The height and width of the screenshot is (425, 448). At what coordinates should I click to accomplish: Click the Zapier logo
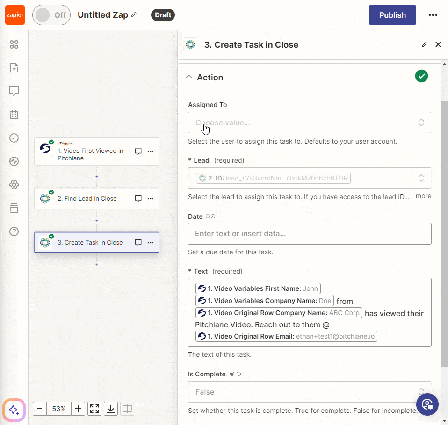click(x=15, y=15)
